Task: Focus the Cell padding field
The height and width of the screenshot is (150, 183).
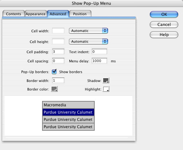Action: (x=58, y=52)
